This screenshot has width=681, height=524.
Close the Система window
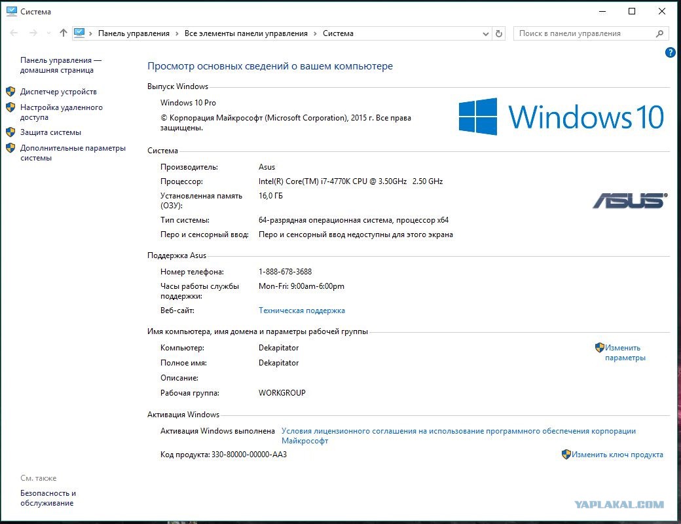[x=662, y=11]
